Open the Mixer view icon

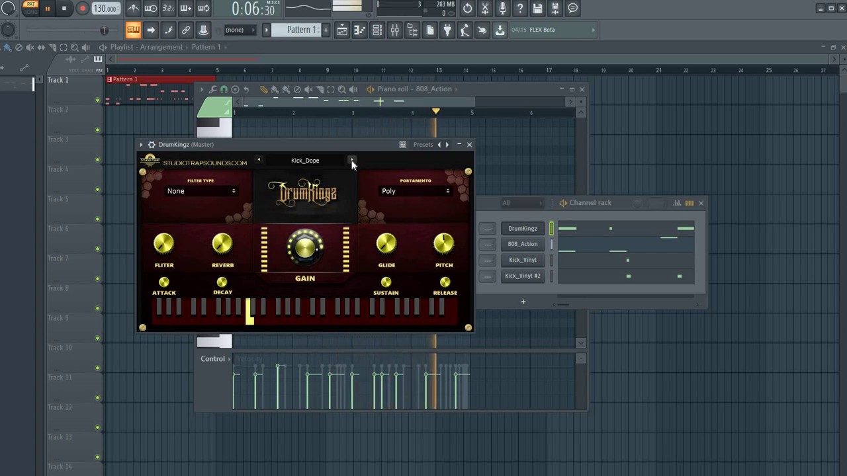coord(394,30)
